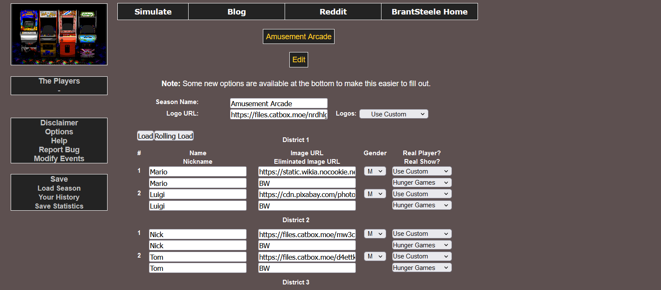Image resolution: width=661 pixels, height=290 pixels.
Task: Click the District 2 heading text
Action: pyautogui.click(x=296, y=220)
